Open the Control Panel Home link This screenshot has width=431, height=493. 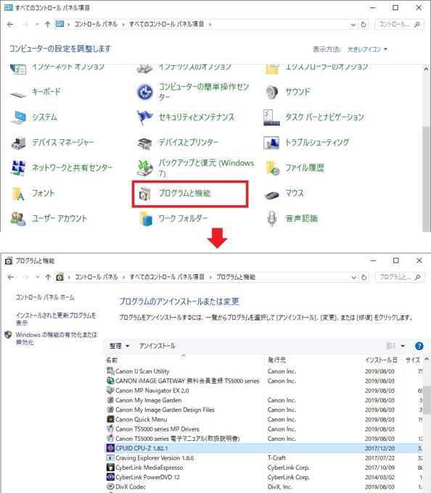(x=45, y=297)
